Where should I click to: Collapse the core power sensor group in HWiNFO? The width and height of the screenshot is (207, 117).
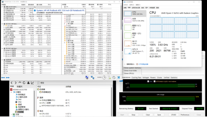[65, 43]
